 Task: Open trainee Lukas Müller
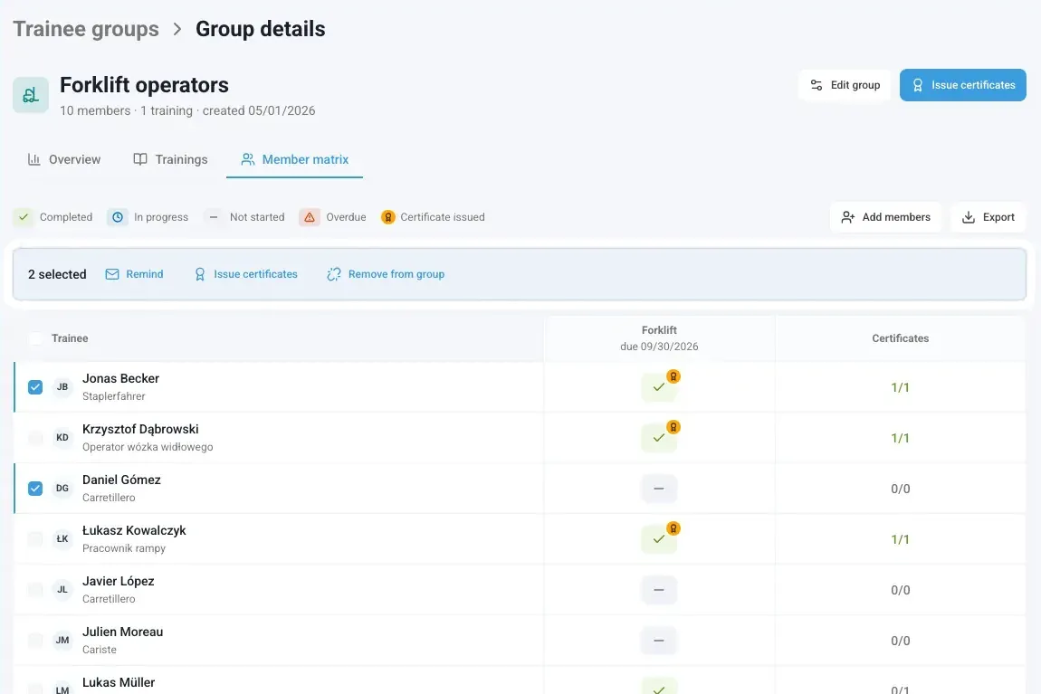(x=119, y=682)
